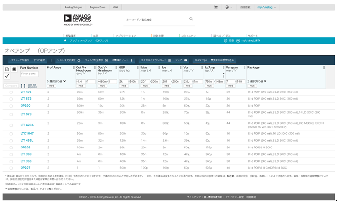Click HIDE under Package column
Viewport: 339px width, 203px height.
(x=252, y=86)
